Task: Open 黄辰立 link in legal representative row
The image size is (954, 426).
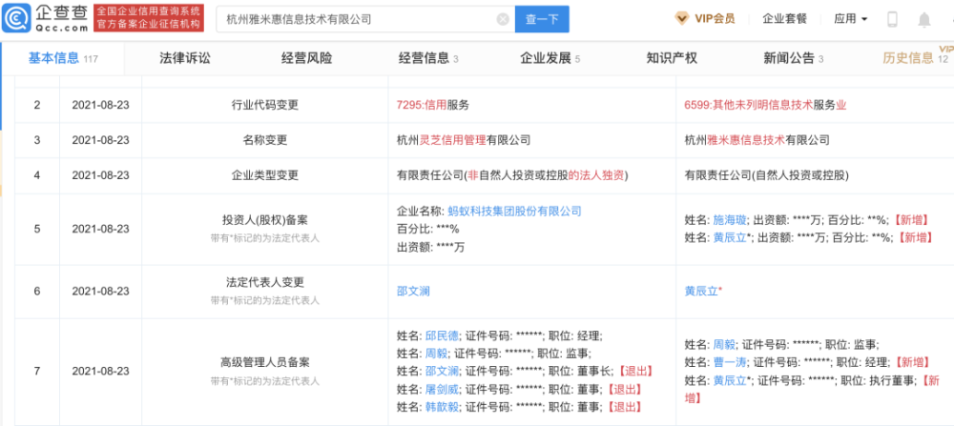Action: (x=701, y=291)
